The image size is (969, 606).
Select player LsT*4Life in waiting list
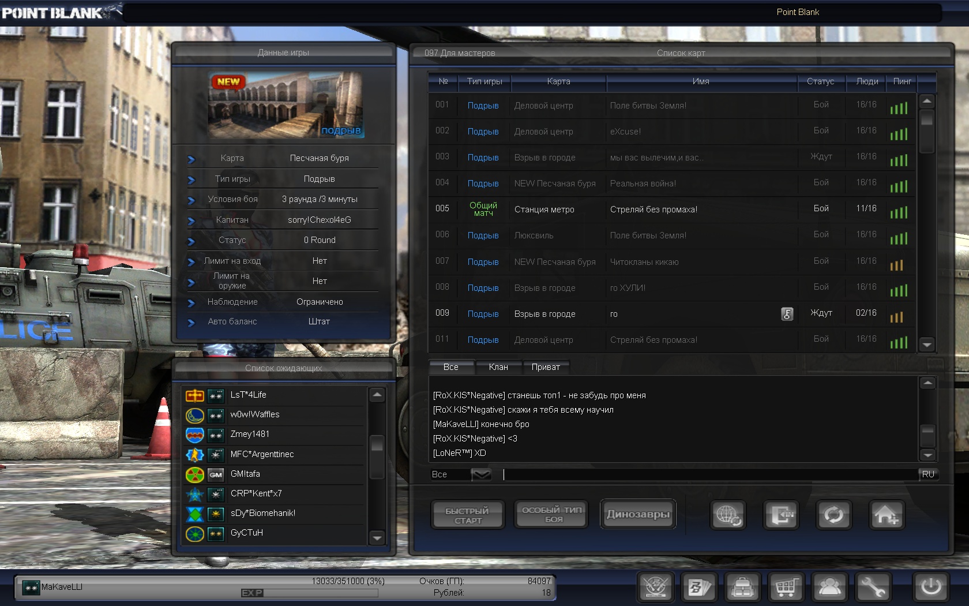click(275, 395)
